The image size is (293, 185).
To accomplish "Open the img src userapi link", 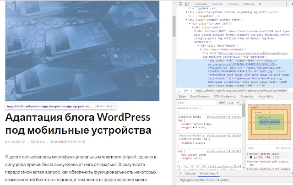I will coord(243,64).
